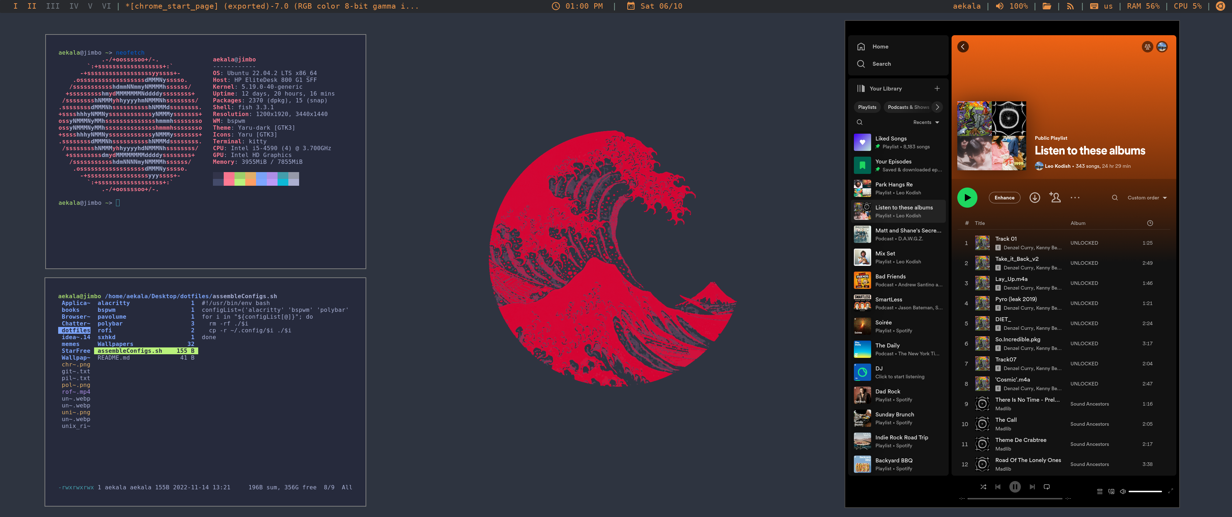The image size is (1232, 517).
Task: Filter library by Playlists
Action: [x=867, y=107]
